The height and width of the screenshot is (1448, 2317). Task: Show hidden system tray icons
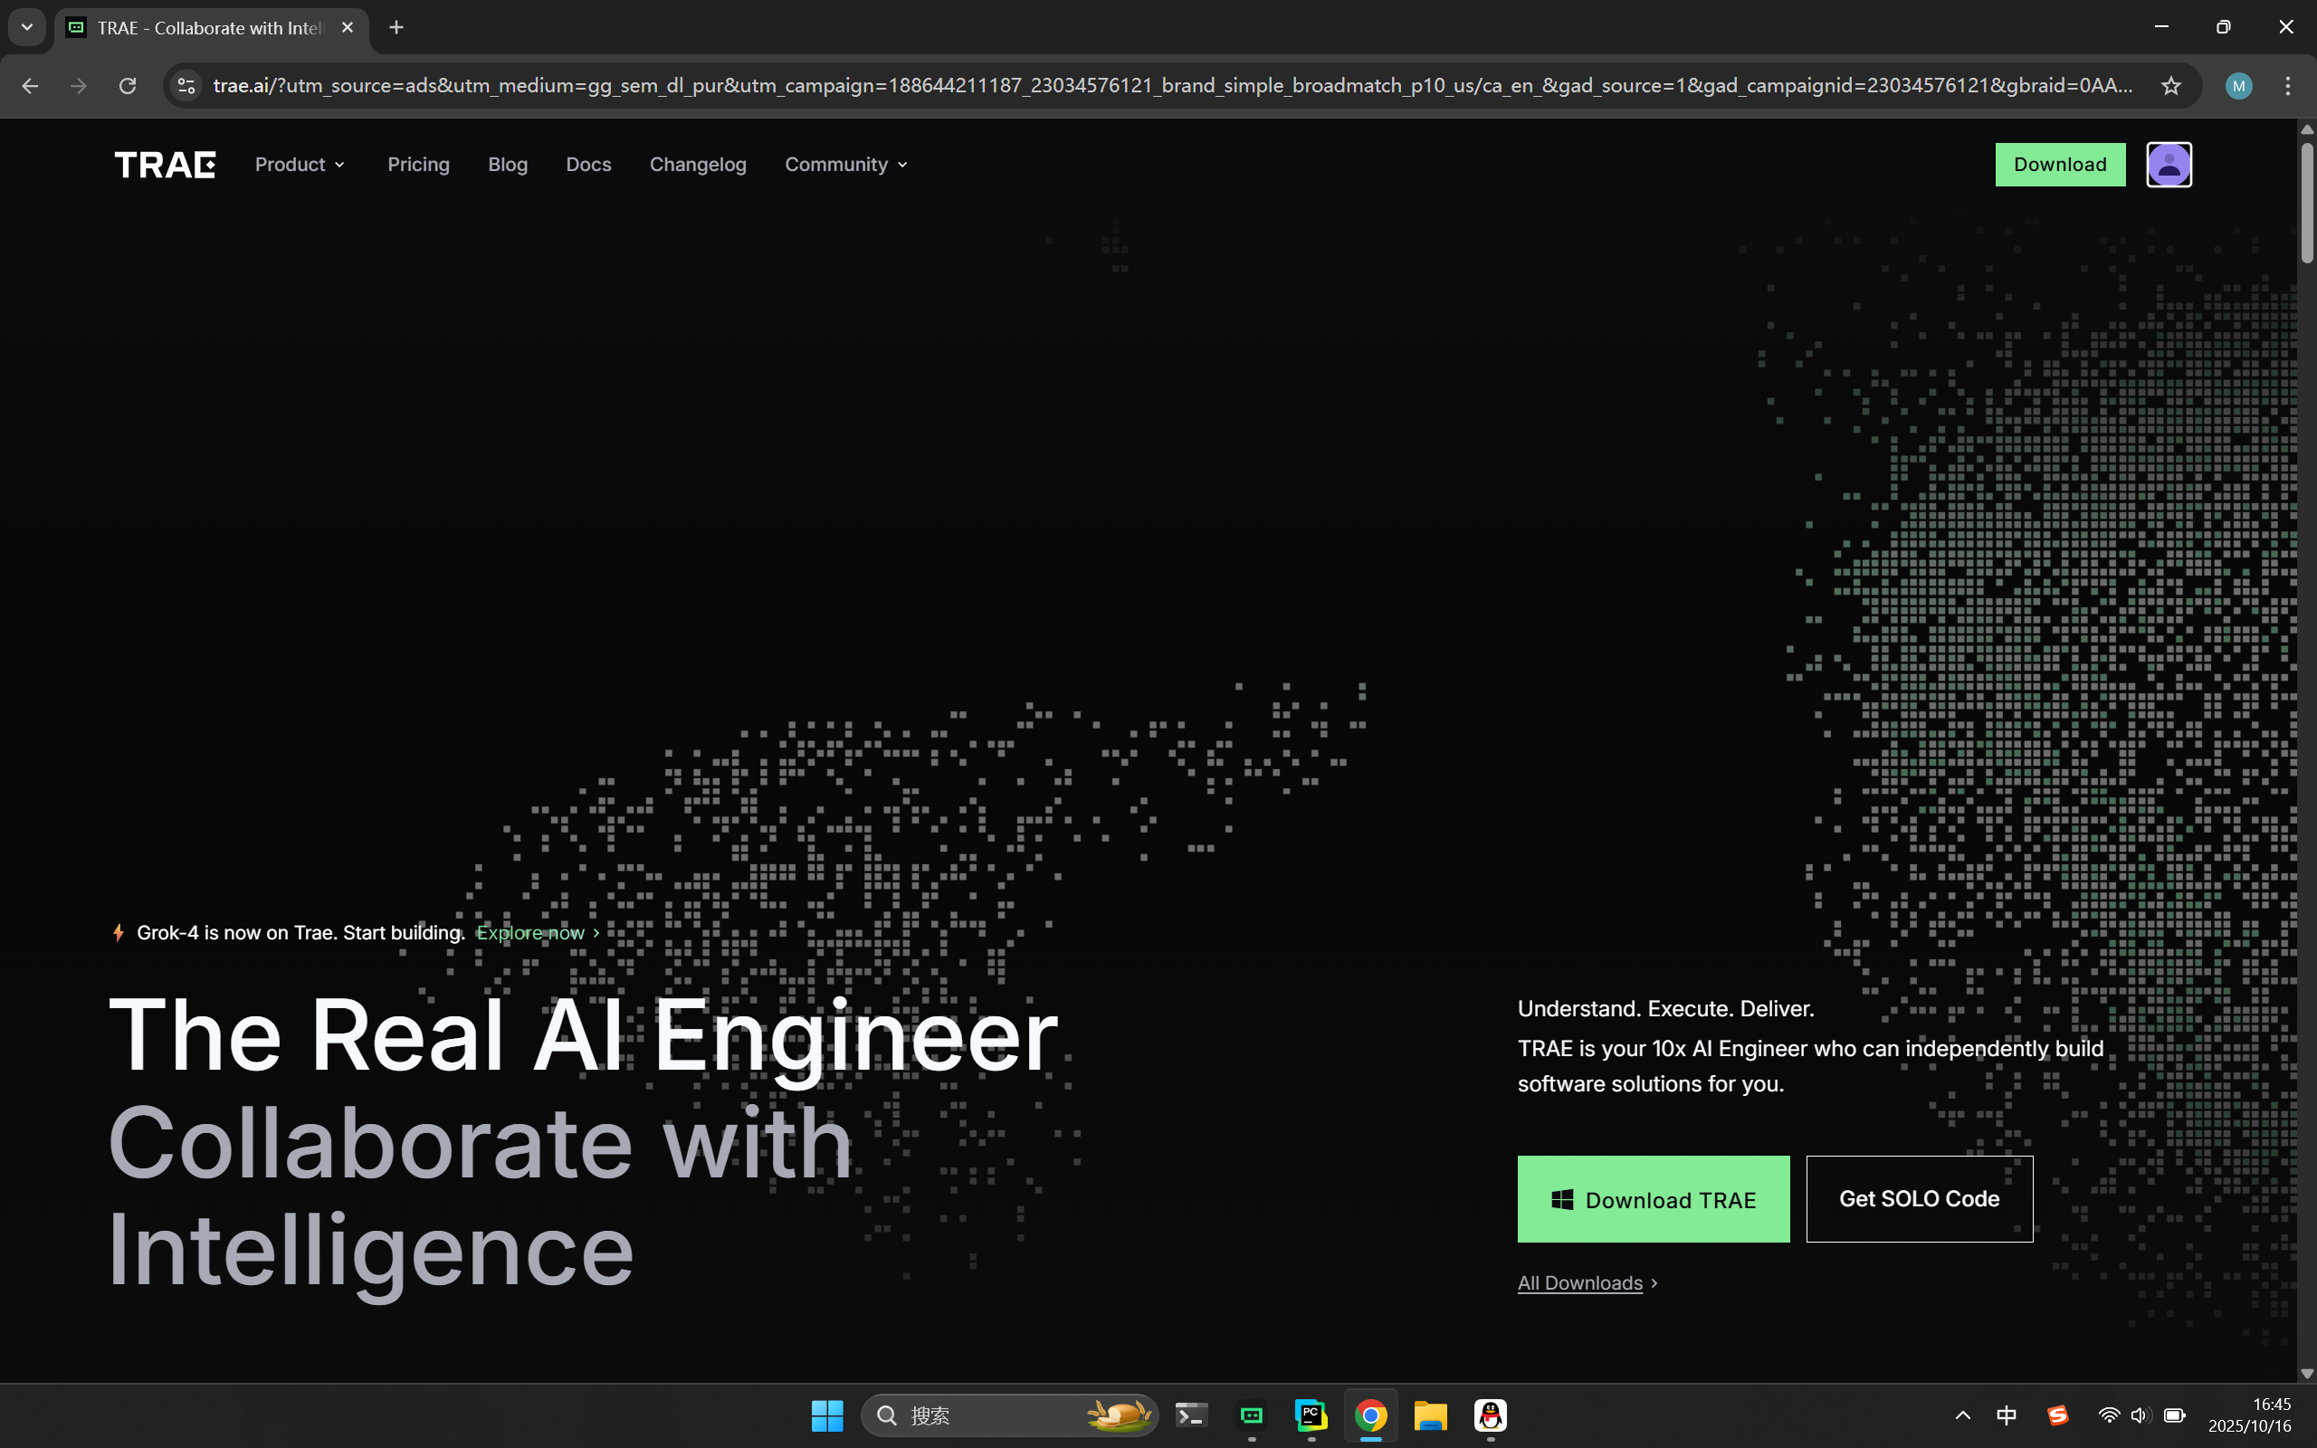point(1963,1415)
